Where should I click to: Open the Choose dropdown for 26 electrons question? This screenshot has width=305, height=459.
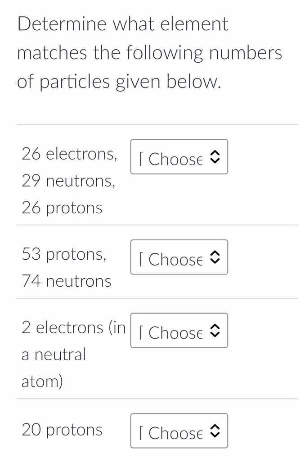(x=179, y=157)
